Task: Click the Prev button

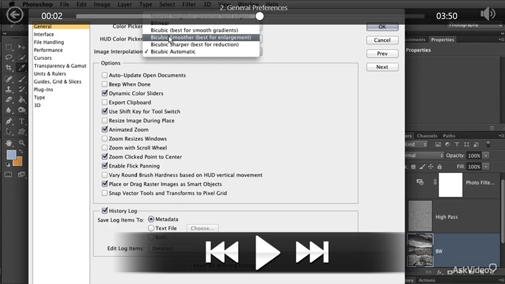Action: [383, 53]
